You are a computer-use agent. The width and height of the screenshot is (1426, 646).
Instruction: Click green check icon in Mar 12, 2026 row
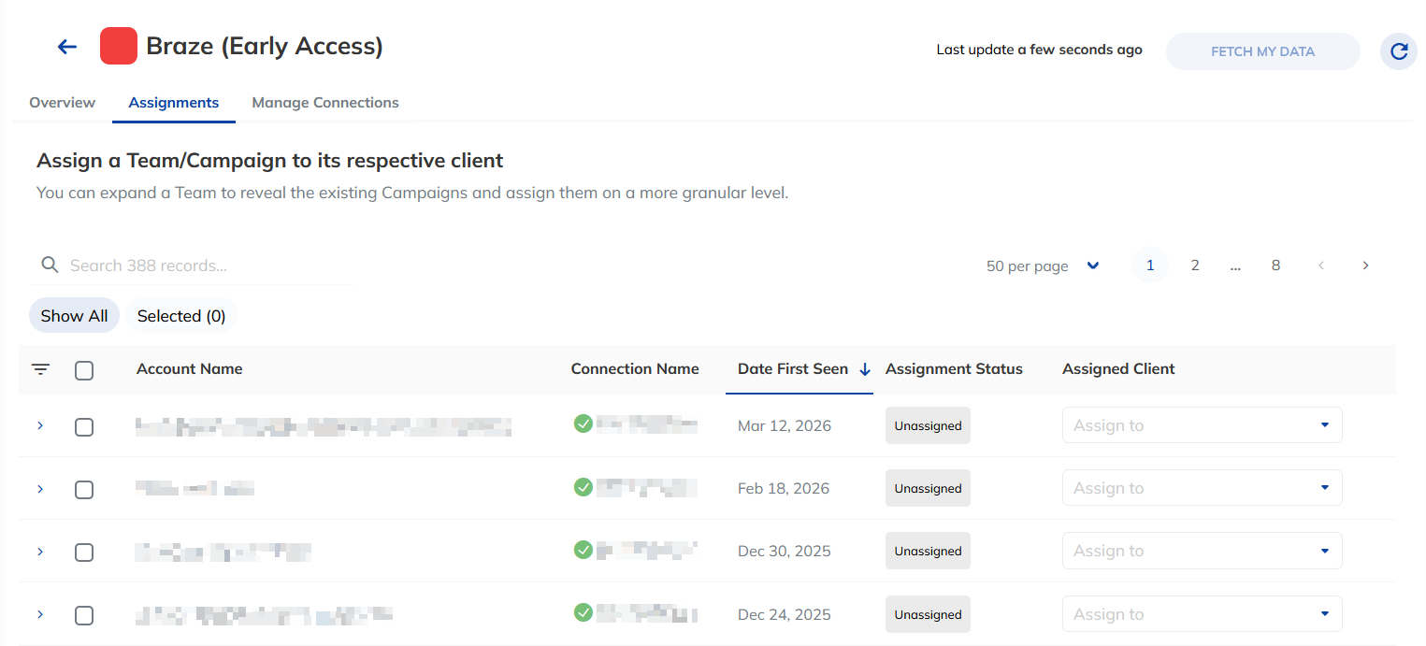coord(583,424)
